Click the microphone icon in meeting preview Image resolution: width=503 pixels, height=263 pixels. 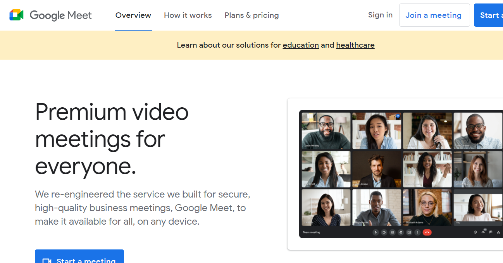(x=376, y=232)
